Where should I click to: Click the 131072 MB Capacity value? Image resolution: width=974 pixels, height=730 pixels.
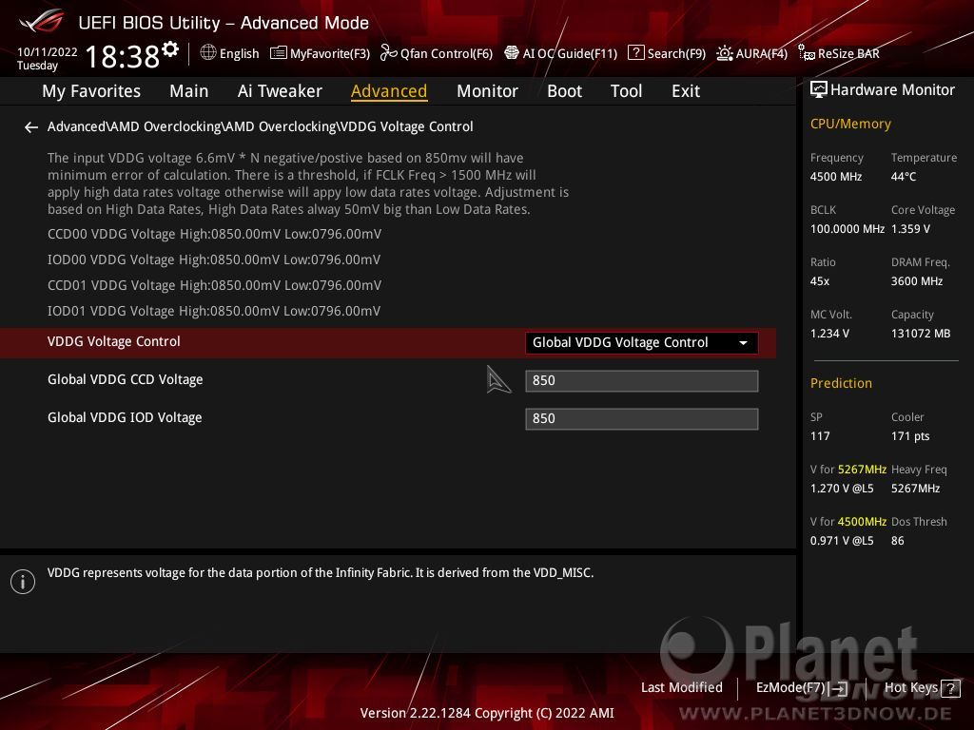pos(921,334)
